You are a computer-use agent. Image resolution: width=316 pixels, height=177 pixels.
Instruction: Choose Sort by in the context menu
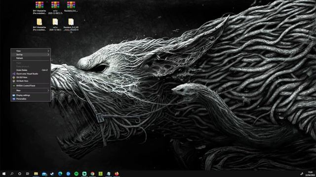point(31,55)
